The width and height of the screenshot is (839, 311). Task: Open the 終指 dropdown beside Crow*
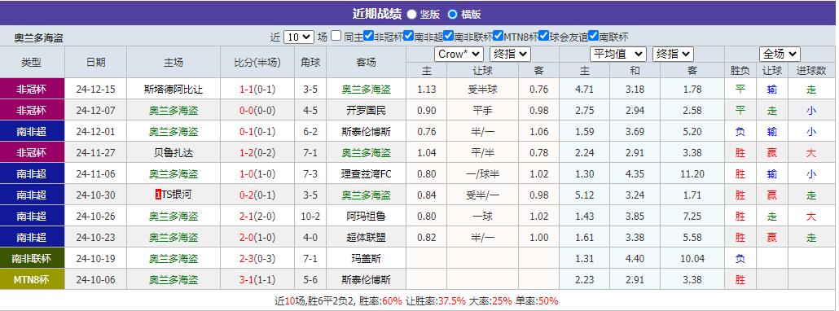coord(509,54)
